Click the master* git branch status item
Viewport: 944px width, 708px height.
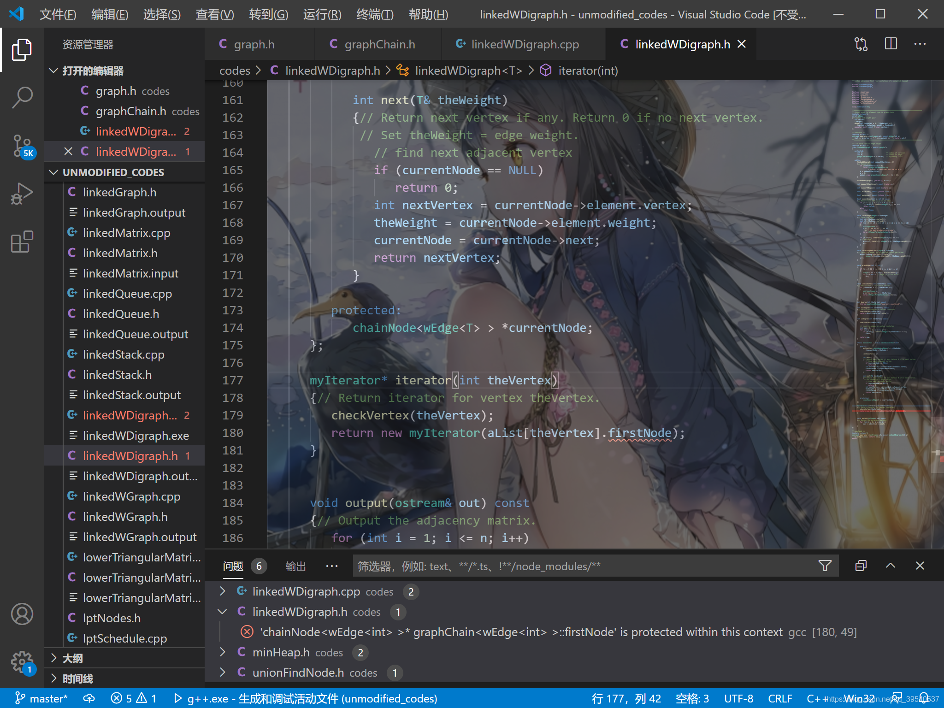click(x=41, y=698)
